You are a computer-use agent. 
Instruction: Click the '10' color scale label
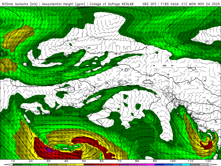tap(13, 161)
